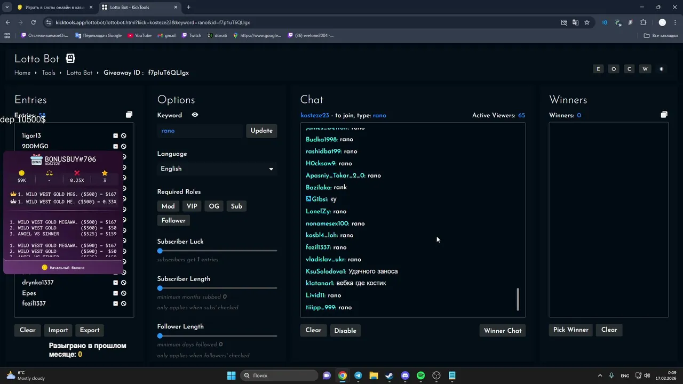Open the Все закладки bookmarks folder
This screenshot has height=384, width=683.
point(661,36)
